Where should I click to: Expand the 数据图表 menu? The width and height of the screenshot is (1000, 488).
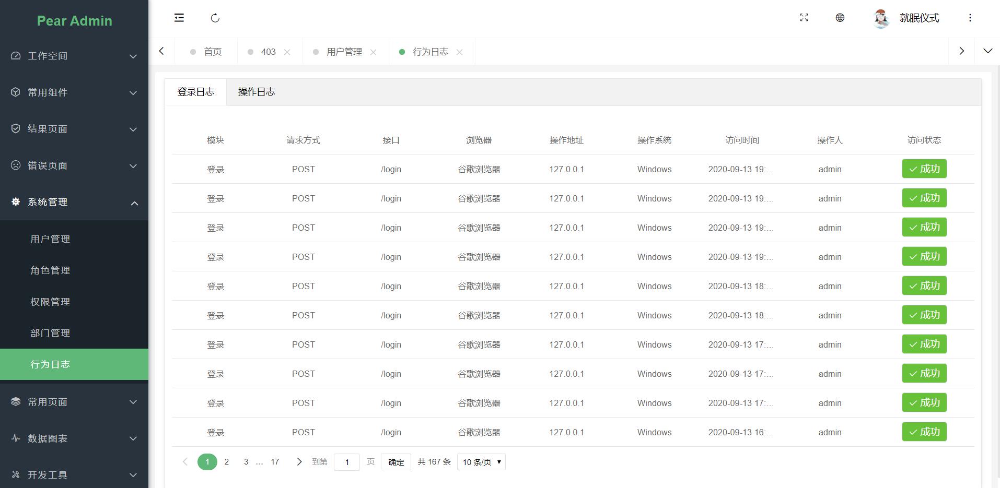[x=133, y=438]
